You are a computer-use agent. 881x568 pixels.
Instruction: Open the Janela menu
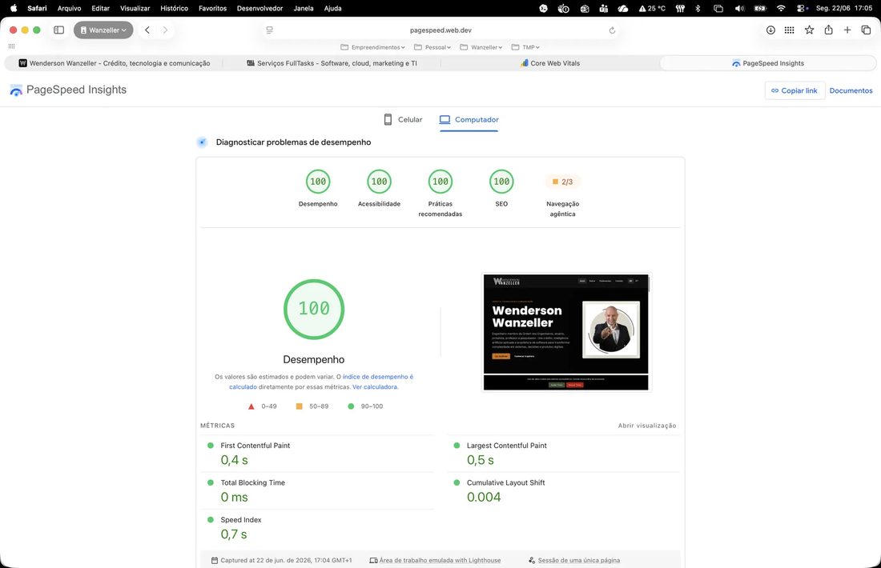click(x=304, y=9)
